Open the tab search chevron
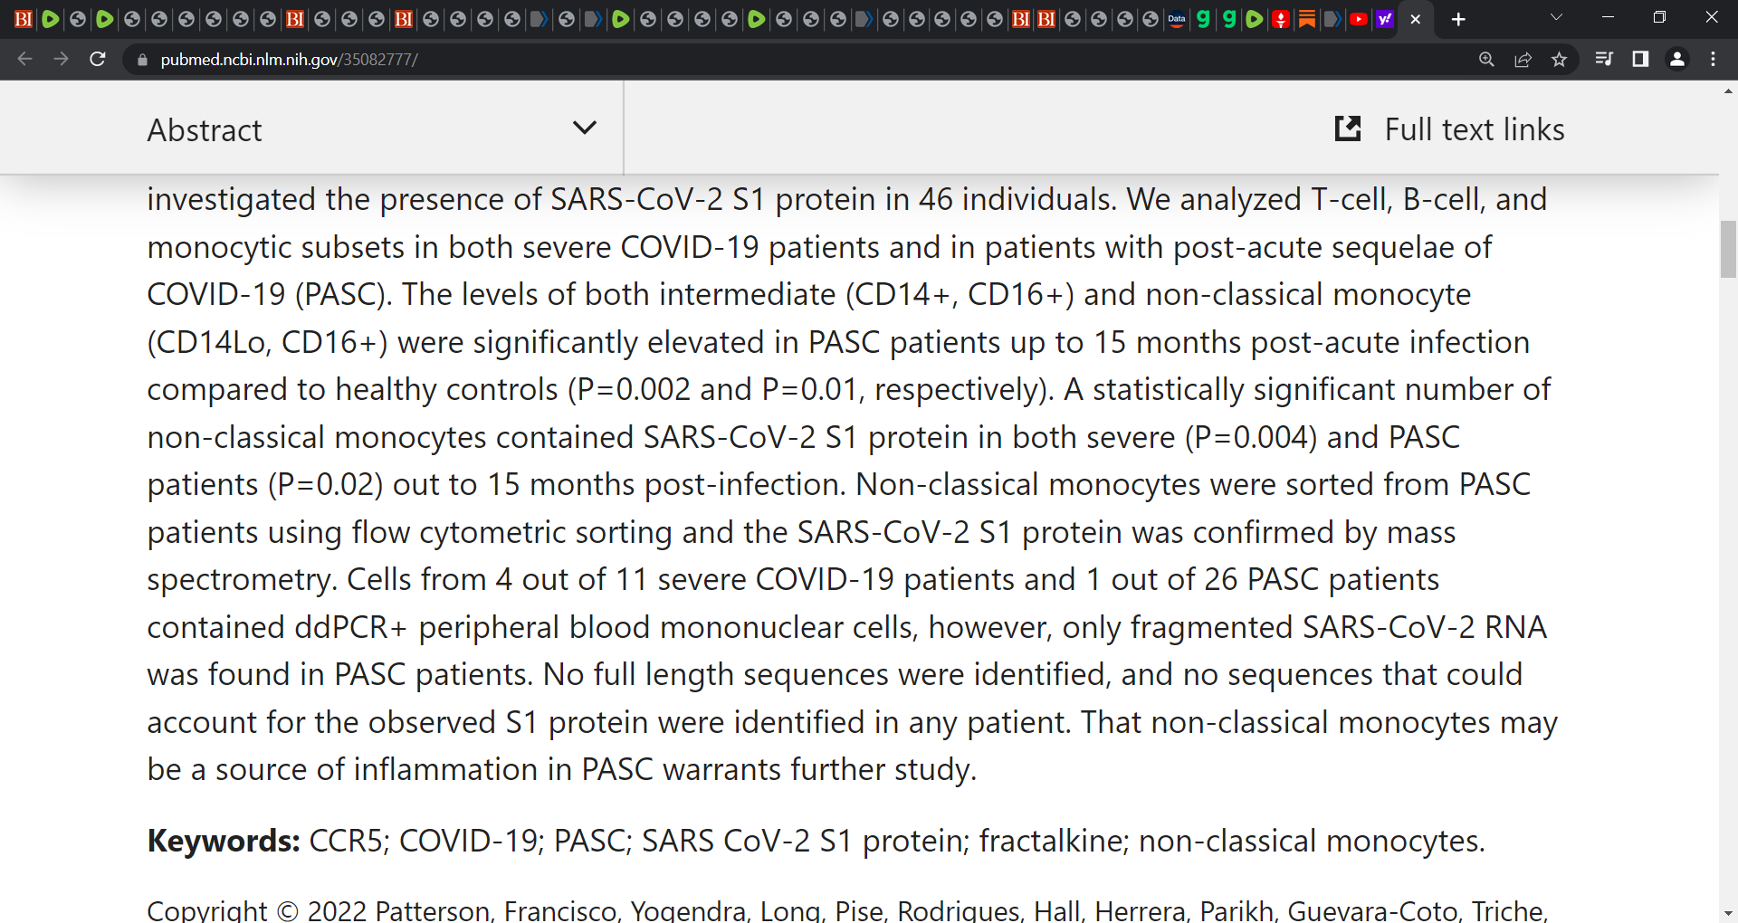The image size is (1738, 923). 1556,17
